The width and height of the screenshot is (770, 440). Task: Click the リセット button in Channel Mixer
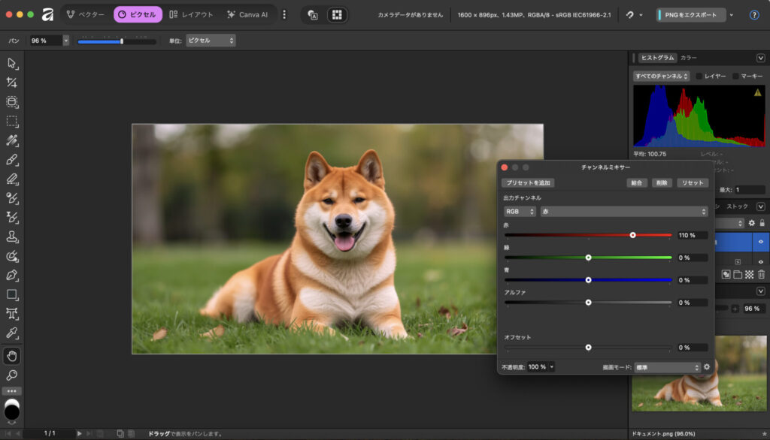point(692,182)
